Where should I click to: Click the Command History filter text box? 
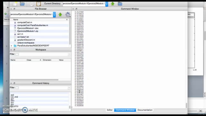pos(43,88)
